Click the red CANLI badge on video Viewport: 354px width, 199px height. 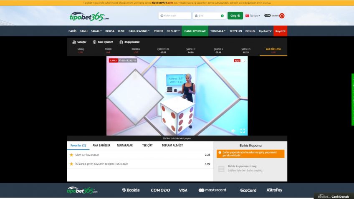click(113, 60)
